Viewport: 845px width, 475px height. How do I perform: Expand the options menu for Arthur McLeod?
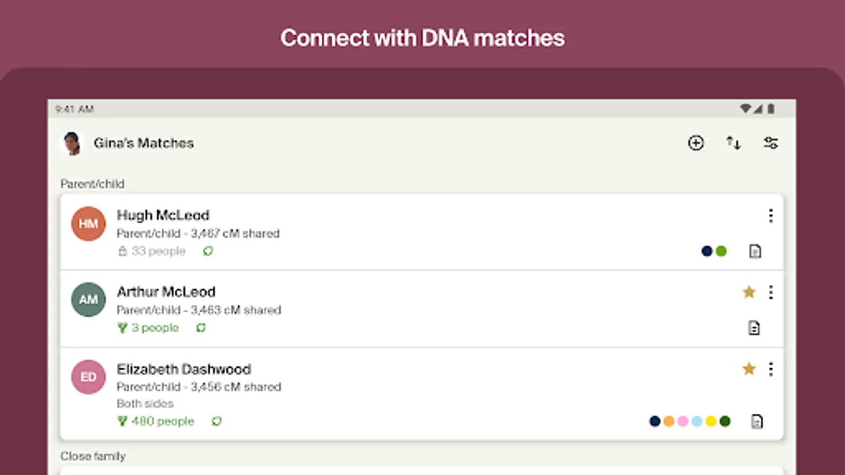tap(771, 292)
